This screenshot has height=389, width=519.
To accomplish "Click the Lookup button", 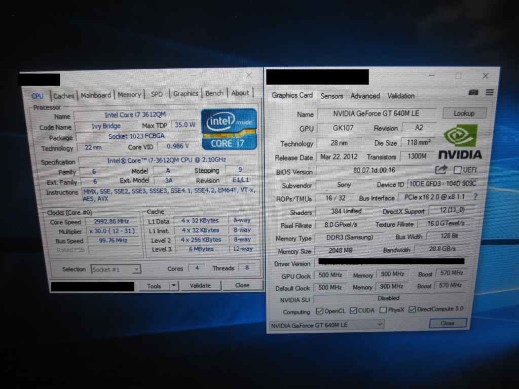I will [x=464, y=113].
